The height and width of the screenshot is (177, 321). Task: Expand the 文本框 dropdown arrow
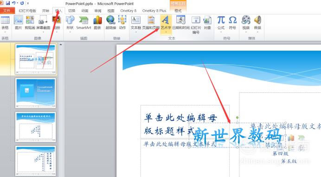click(x=136, y=32)
